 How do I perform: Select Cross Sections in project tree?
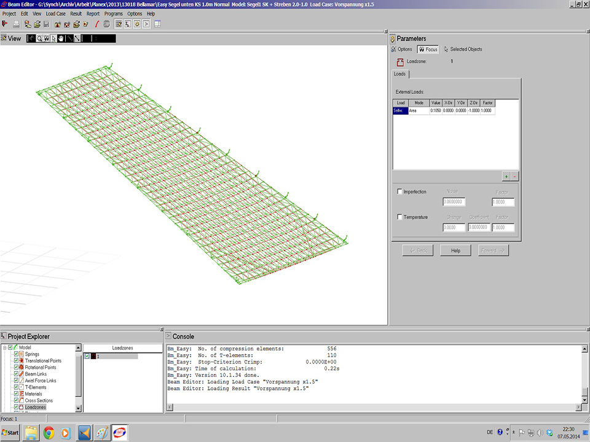[39, 400]
